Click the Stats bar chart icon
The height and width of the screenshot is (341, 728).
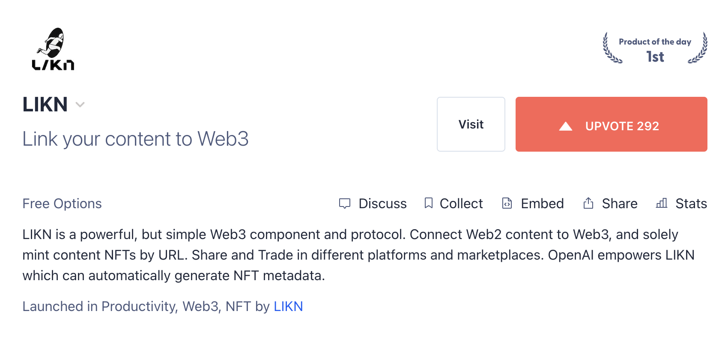(662, 203)
